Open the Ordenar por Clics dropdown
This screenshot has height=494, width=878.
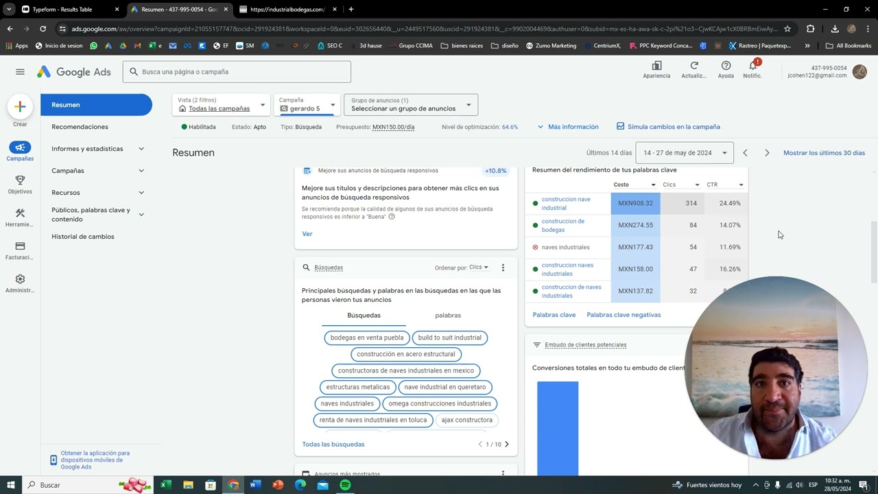pos(479,268)
